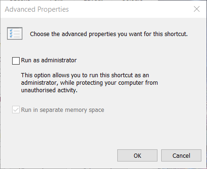
Task: Click the 'Run as administrator' label text
Action: (49, 60)
